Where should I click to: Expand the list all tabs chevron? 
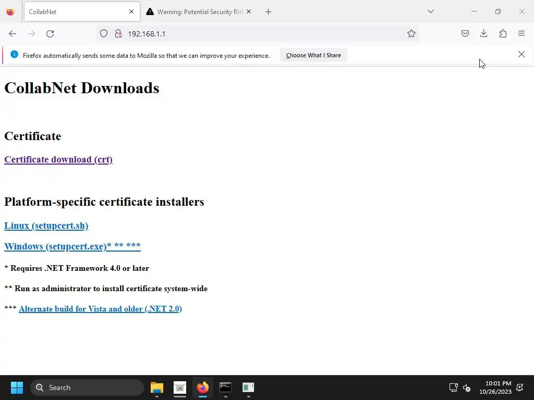click(430, 11)
